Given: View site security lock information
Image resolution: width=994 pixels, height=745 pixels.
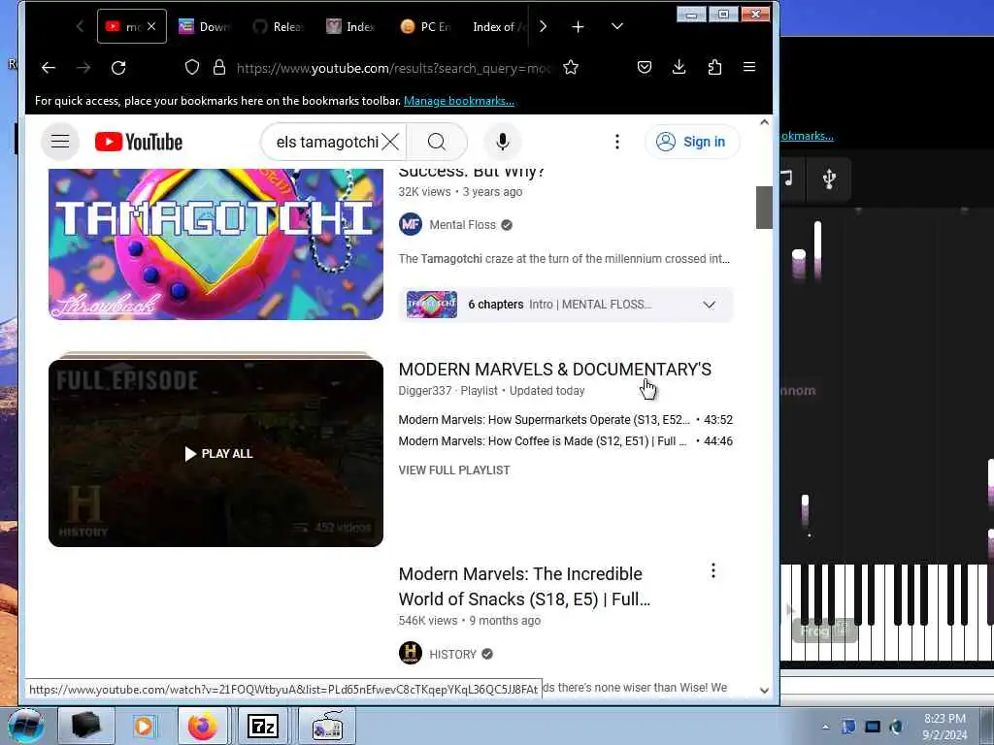Looking at the screenshot, I should 218,67.
